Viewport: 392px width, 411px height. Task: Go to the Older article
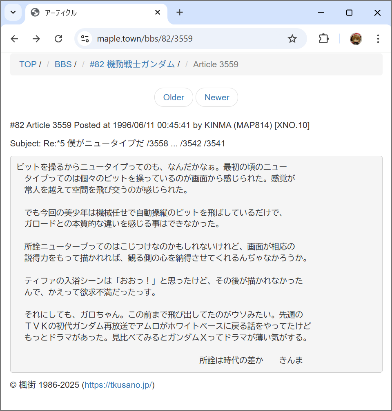tap(174, 97)
